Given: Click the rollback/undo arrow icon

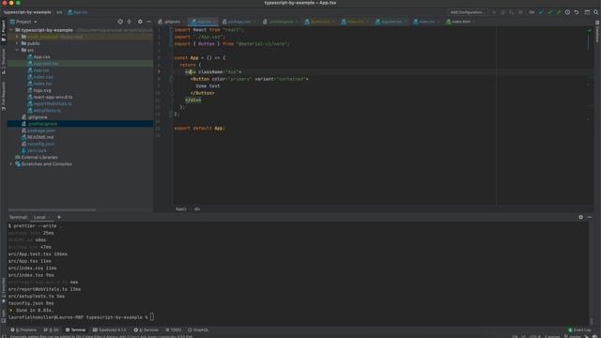Looking at the screenshot, I should [576, 12].
